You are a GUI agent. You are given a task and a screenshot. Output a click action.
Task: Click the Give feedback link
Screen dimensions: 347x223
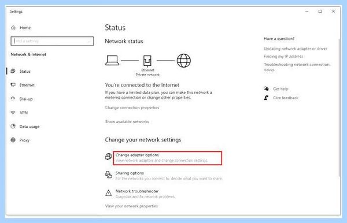point(286,98)
